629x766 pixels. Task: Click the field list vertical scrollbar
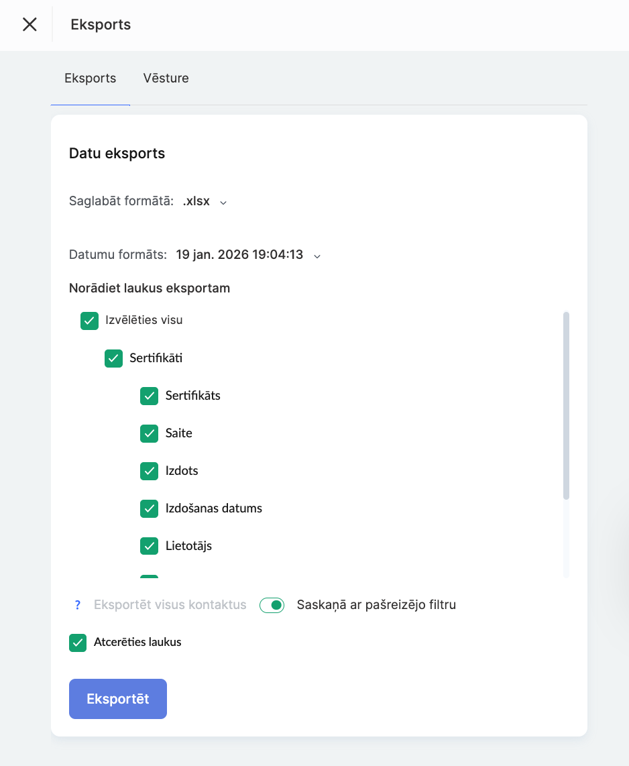(567, 406)
